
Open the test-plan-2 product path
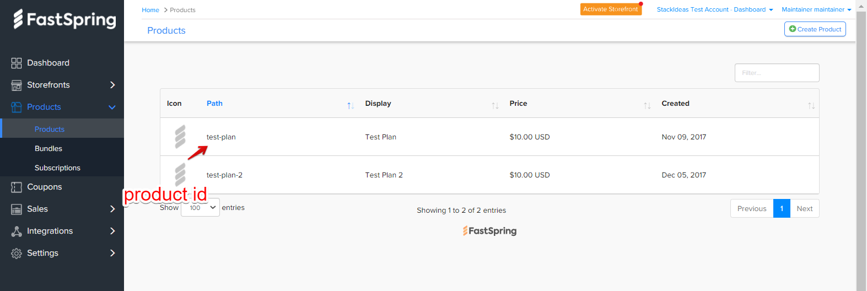[224, 175]
